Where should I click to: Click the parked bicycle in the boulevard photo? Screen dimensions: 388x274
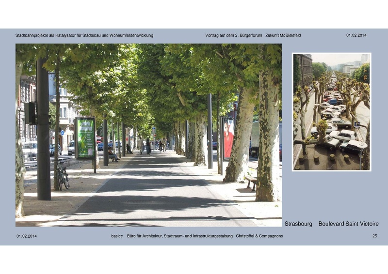coord(63,176)
